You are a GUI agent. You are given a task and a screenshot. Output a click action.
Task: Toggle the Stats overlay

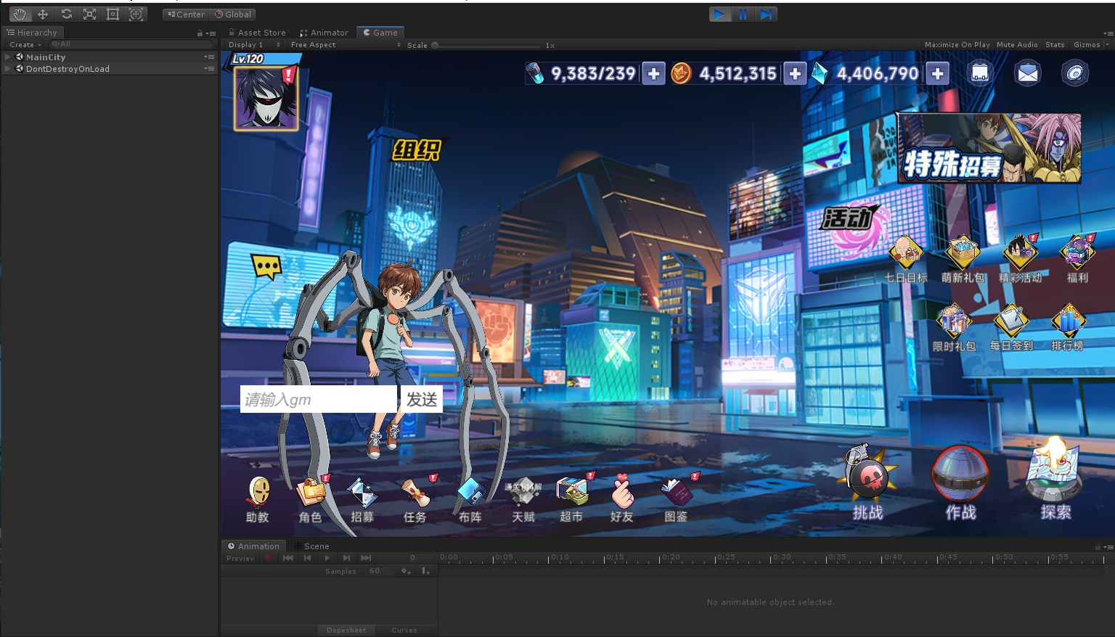(1055, 45)
